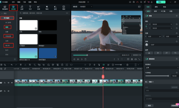Screen dimensions: 179x108
Task: Open the 文字 (Text) tools tab
Action: (x=30, y=7)
